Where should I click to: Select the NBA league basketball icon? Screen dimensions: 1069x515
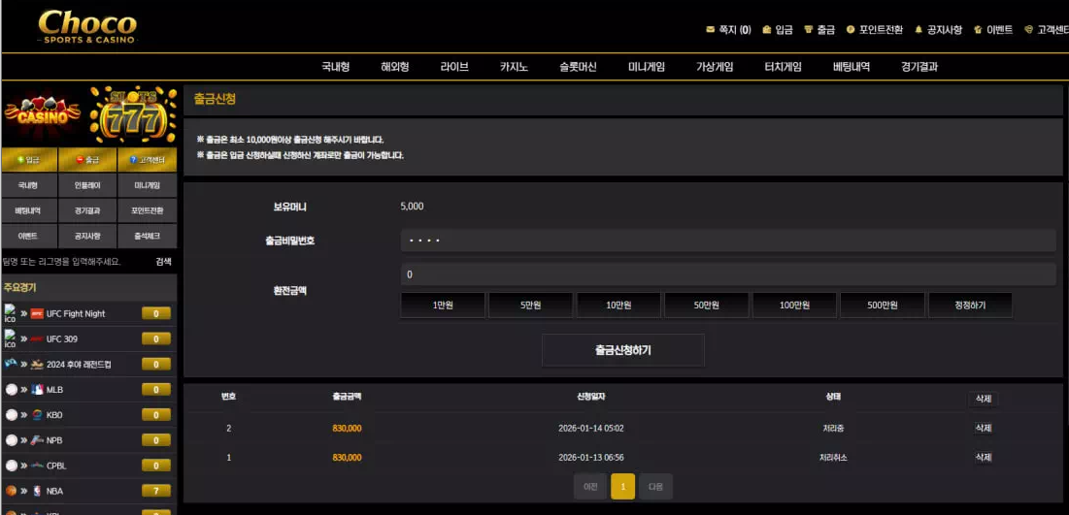click(12, 491)
